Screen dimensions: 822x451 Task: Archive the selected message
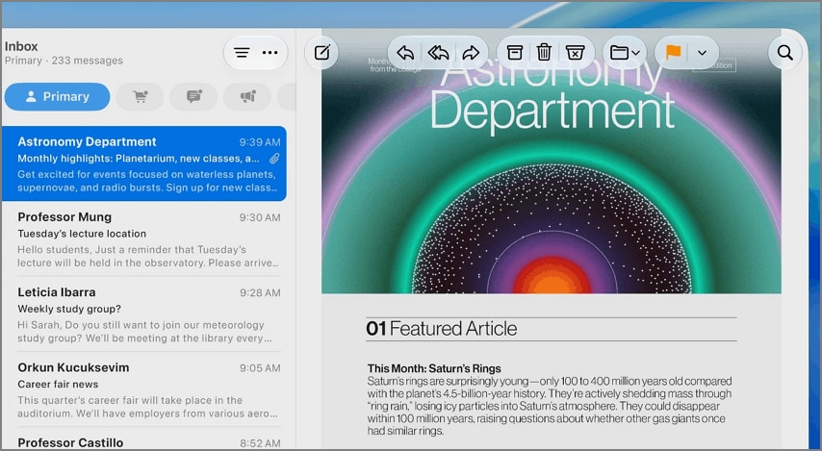[515, 52]
